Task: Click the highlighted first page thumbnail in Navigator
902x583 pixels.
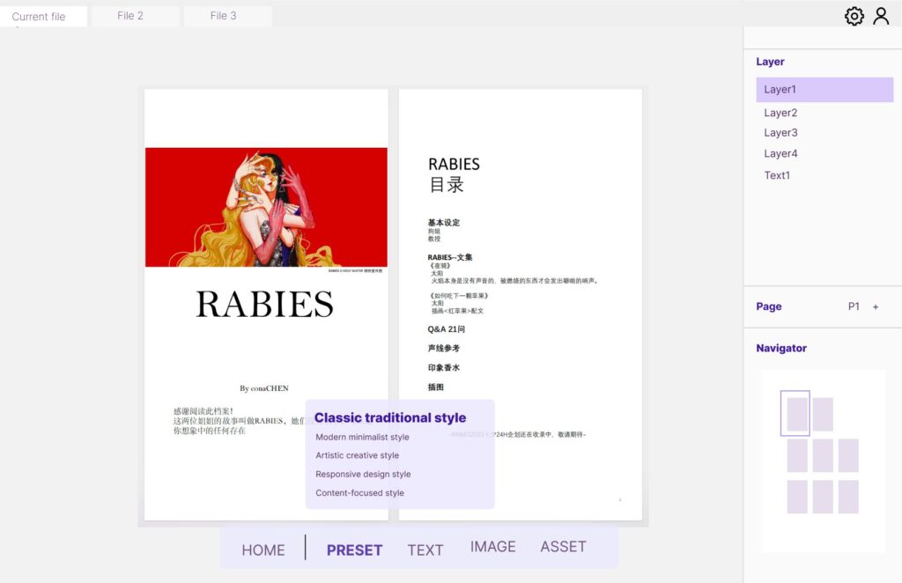Action: pos(796,414)
